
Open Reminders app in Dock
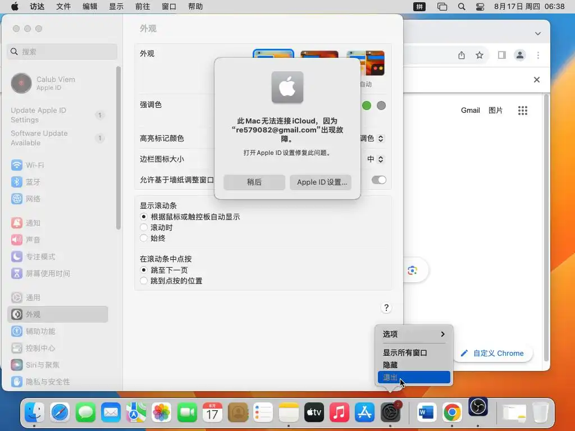coord(263,412)
